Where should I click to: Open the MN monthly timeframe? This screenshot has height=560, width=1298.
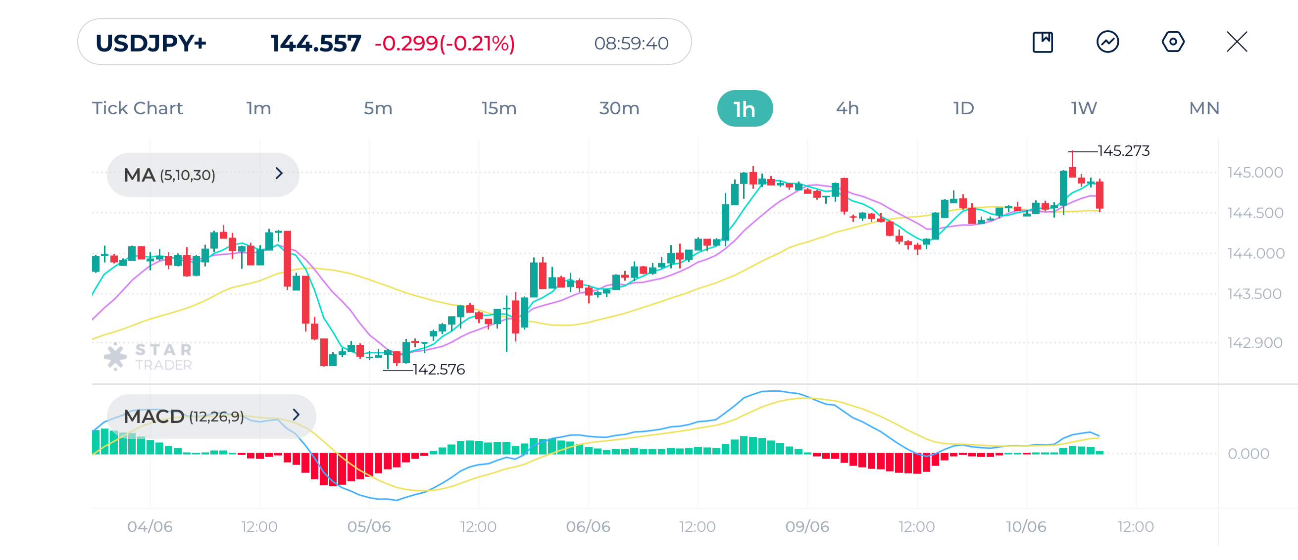[1204, 108]
